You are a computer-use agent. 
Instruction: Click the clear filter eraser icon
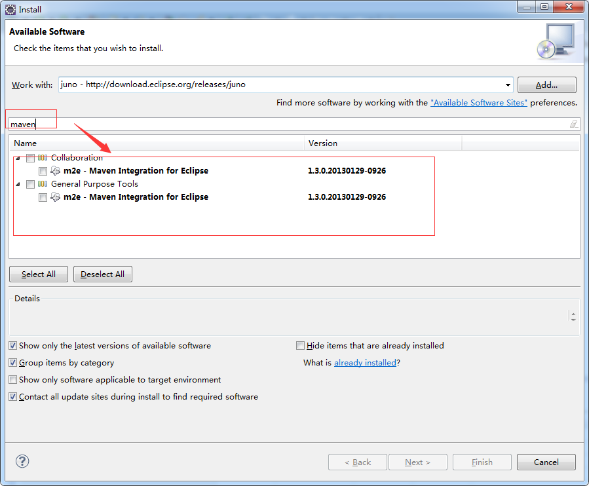pyautogui.click(x=573, y=124)
